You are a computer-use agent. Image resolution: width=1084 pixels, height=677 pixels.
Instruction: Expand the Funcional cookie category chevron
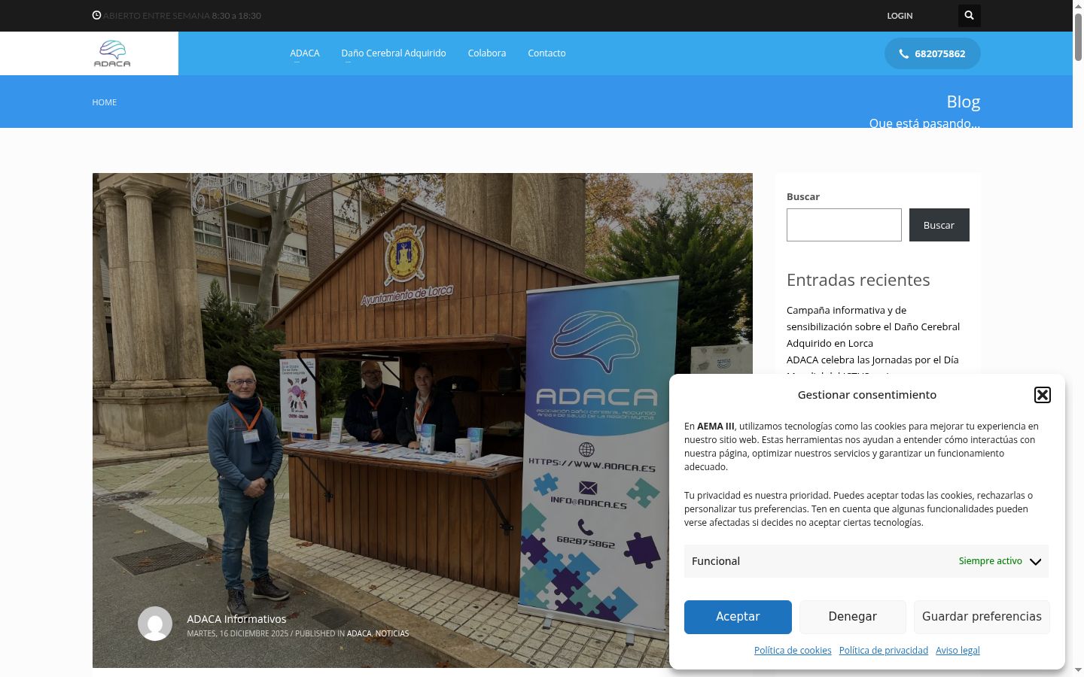pyautogui.click(x=1035, y=561)
